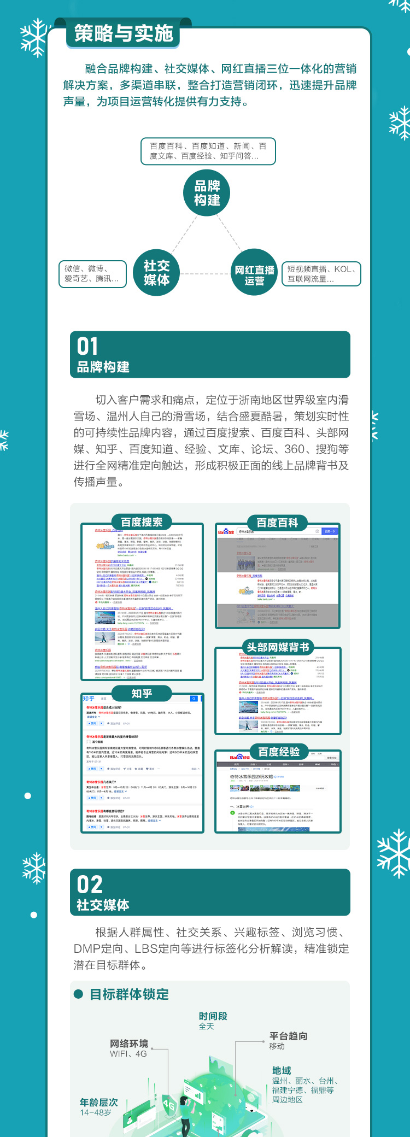410x1137 pixels.
Task: Open the 百度搜索 results thumbnail
Action: (142, 601)
